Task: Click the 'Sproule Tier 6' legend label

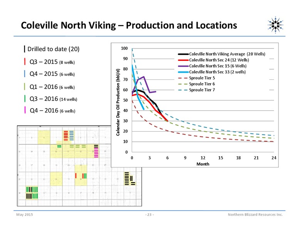Action: coord(202,84)
